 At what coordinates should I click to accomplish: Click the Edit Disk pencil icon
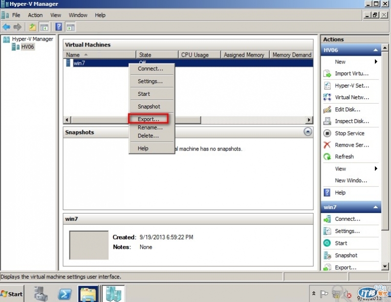pyautogui.click(x=327, y=109)
